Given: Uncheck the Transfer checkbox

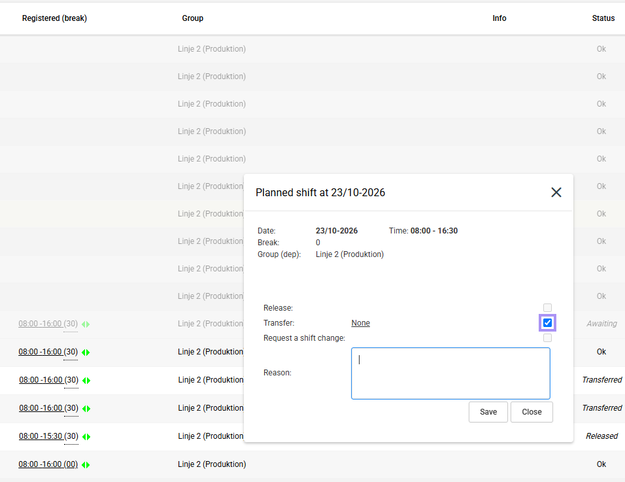Looking at the screenshot, I should pyautogui.click(x=547, y=322).
